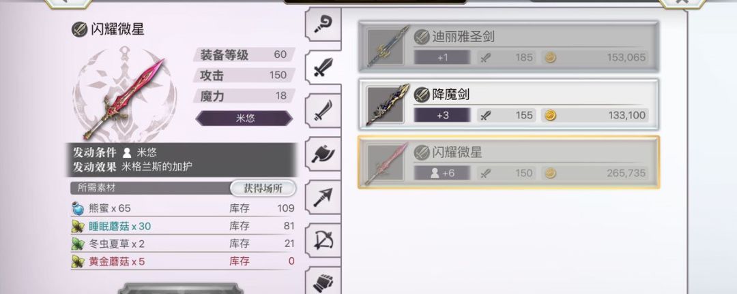
Task: Open the fist weapon category tab
Action: point(323,280)
